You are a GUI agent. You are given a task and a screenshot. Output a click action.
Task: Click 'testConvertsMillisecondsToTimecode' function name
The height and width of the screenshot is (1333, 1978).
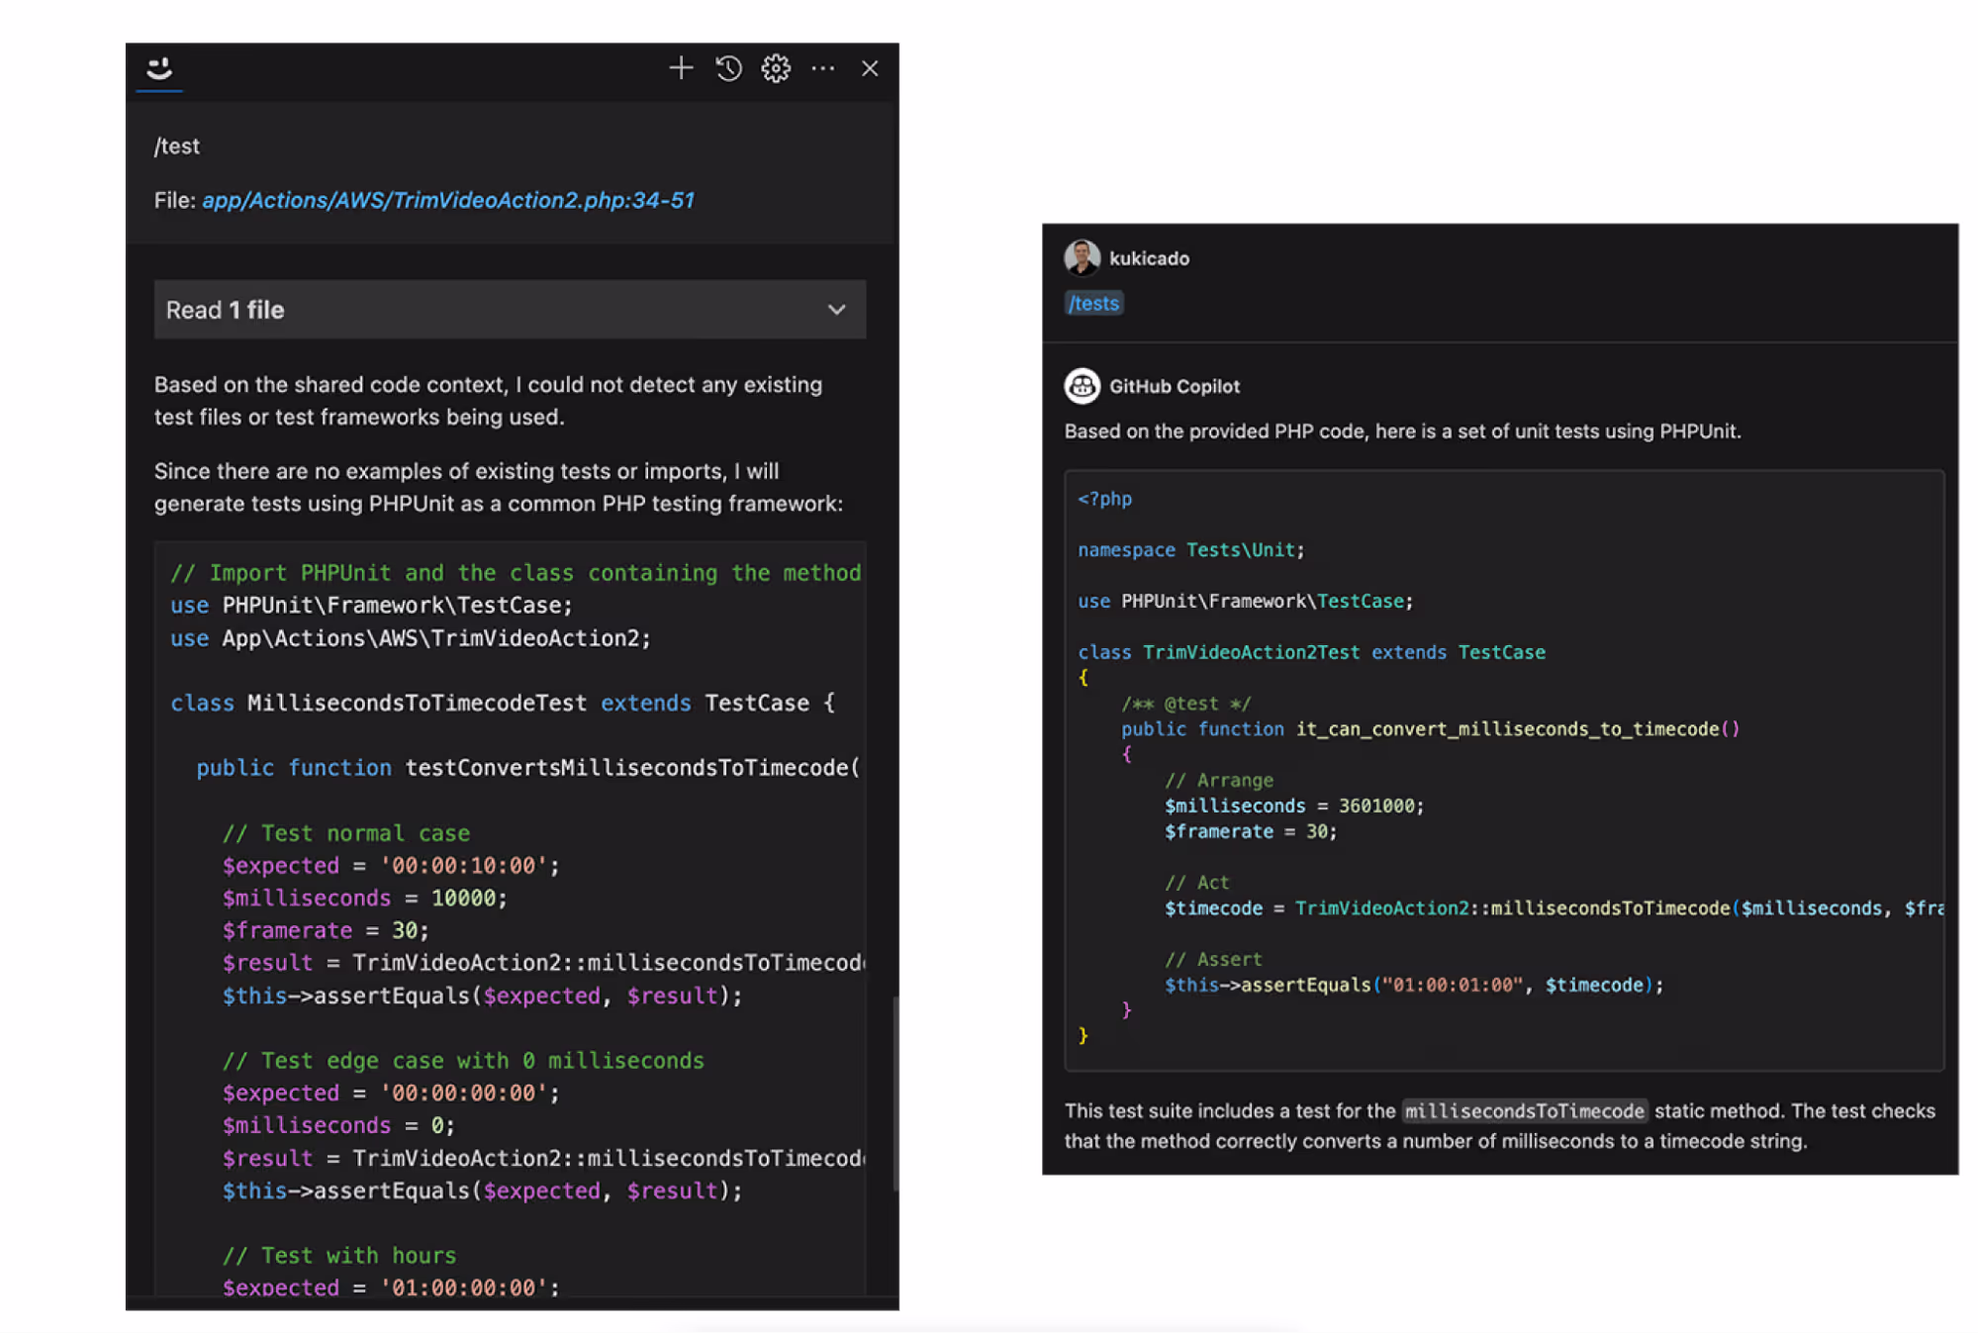[627, 768]
